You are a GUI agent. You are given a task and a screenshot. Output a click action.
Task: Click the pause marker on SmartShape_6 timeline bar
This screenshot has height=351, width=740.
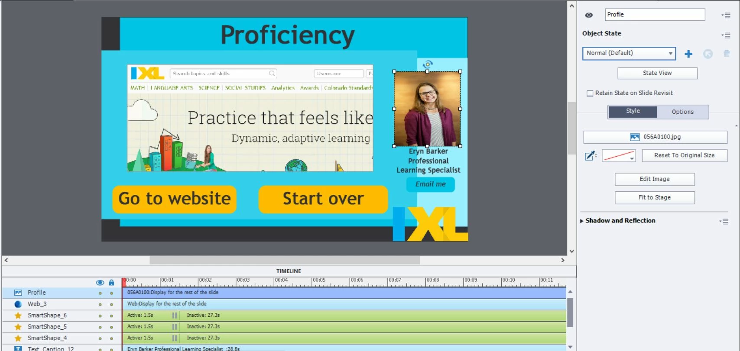tap(175, 315)
